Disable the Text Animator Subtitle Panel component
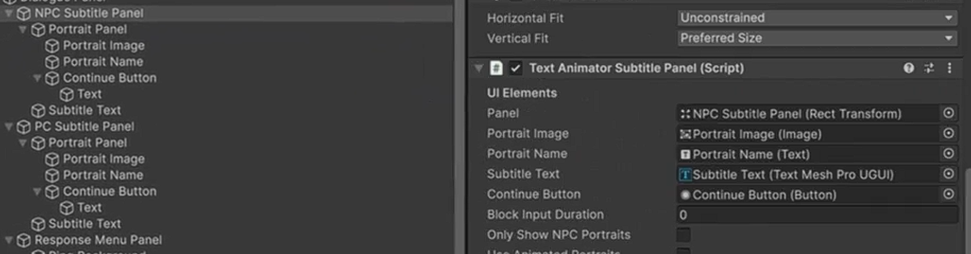Image resolution: width=971 pixels, height=254 pixels. [515, 68]
